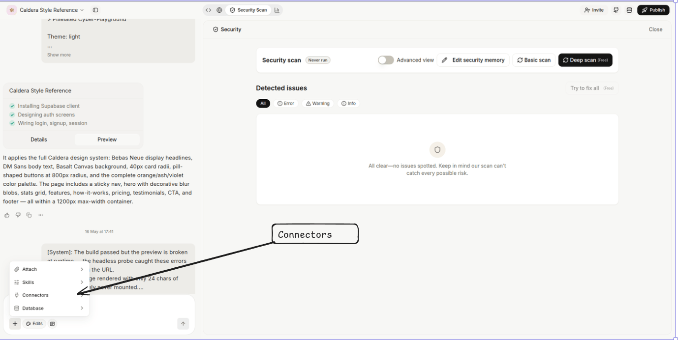Open the Attach submenu
The height and width of the screenshot is (340, 678).
[x=49, y=269]
